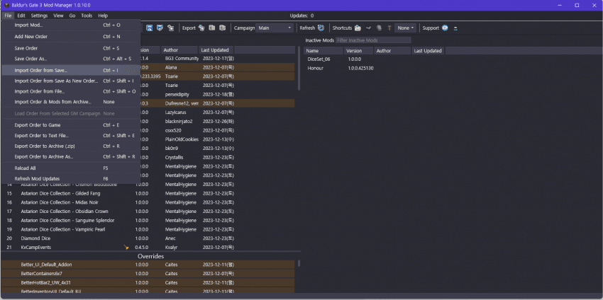
Task: Click the Save Order As toolbar icon
Action: (x=160, y=28)
